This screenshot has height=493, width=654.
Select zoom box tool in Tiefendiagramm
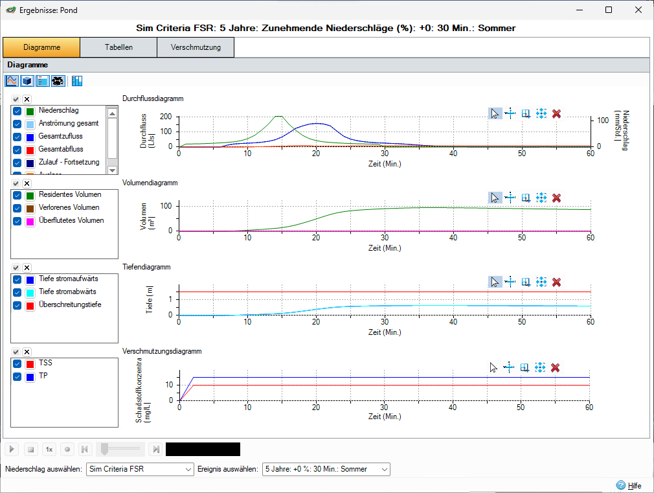(x=526, y=282)
